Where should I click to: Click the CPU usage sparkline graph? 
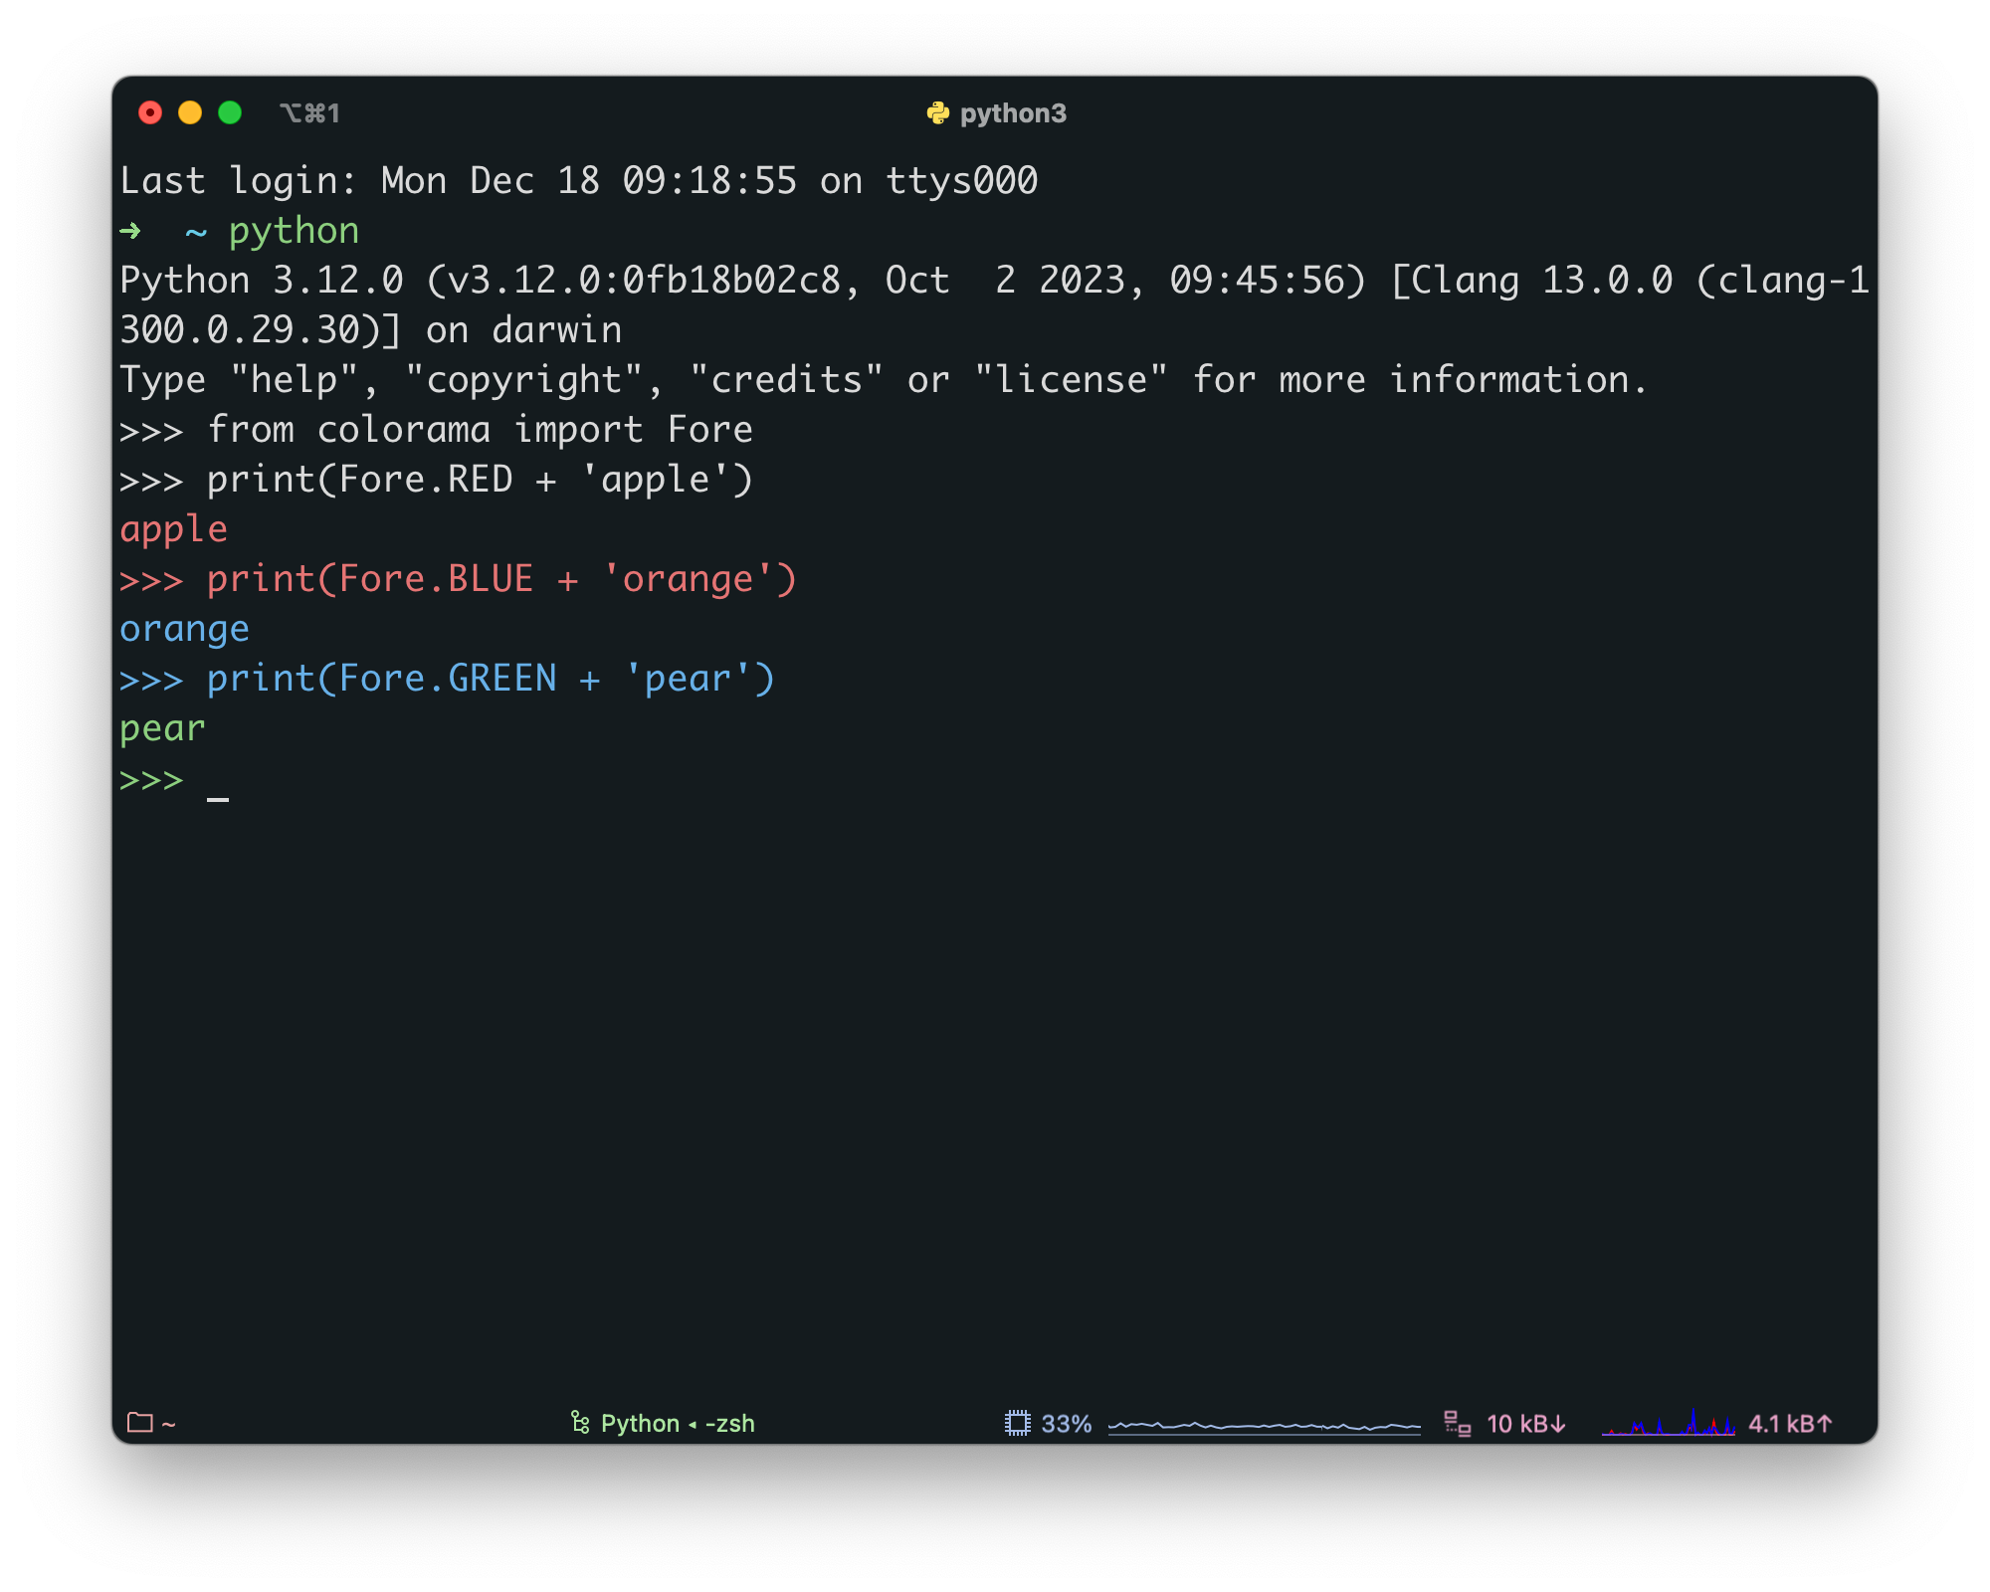coord(1265,1426)
